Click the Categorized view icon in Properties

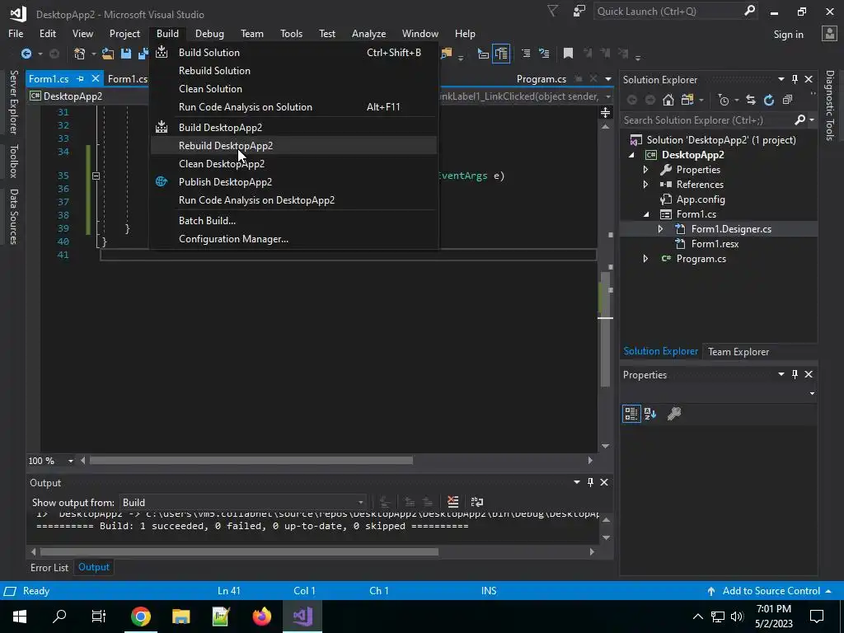click(631, 414)
